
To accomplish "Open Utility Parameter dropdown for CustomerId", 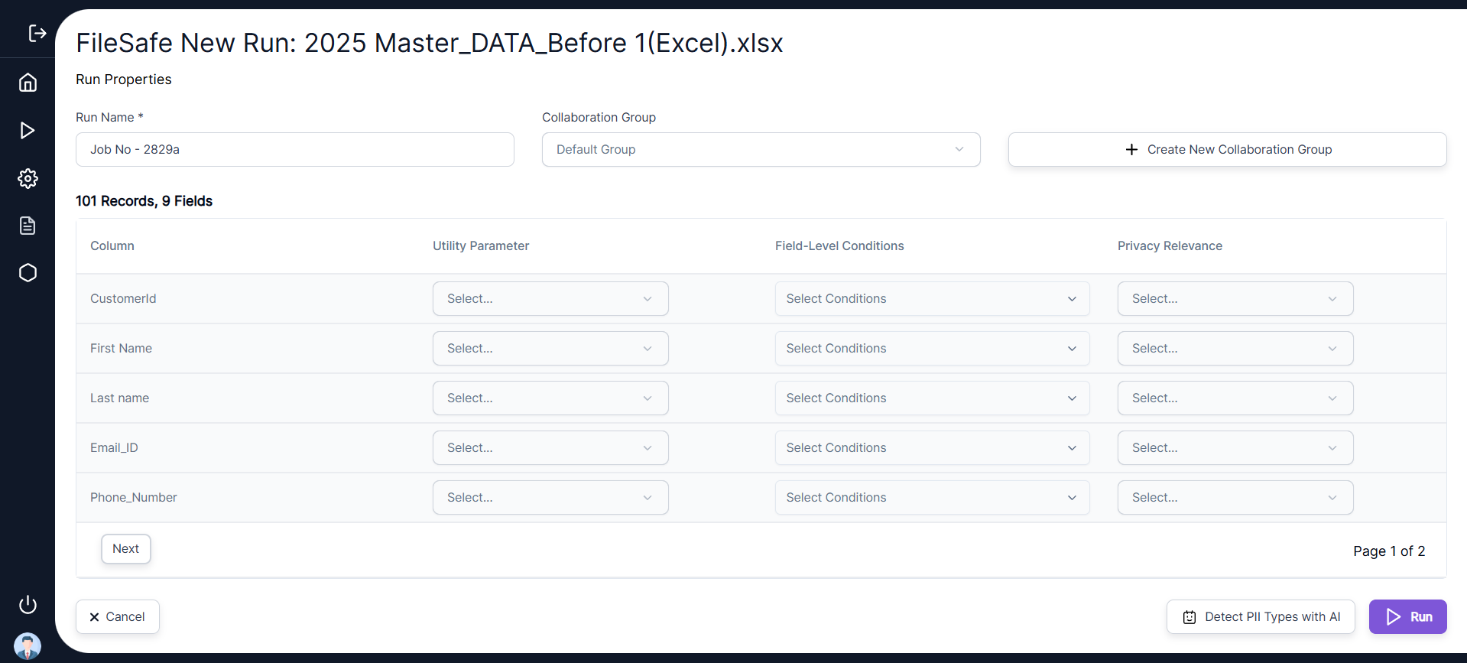I will click(x=550, y=299).
